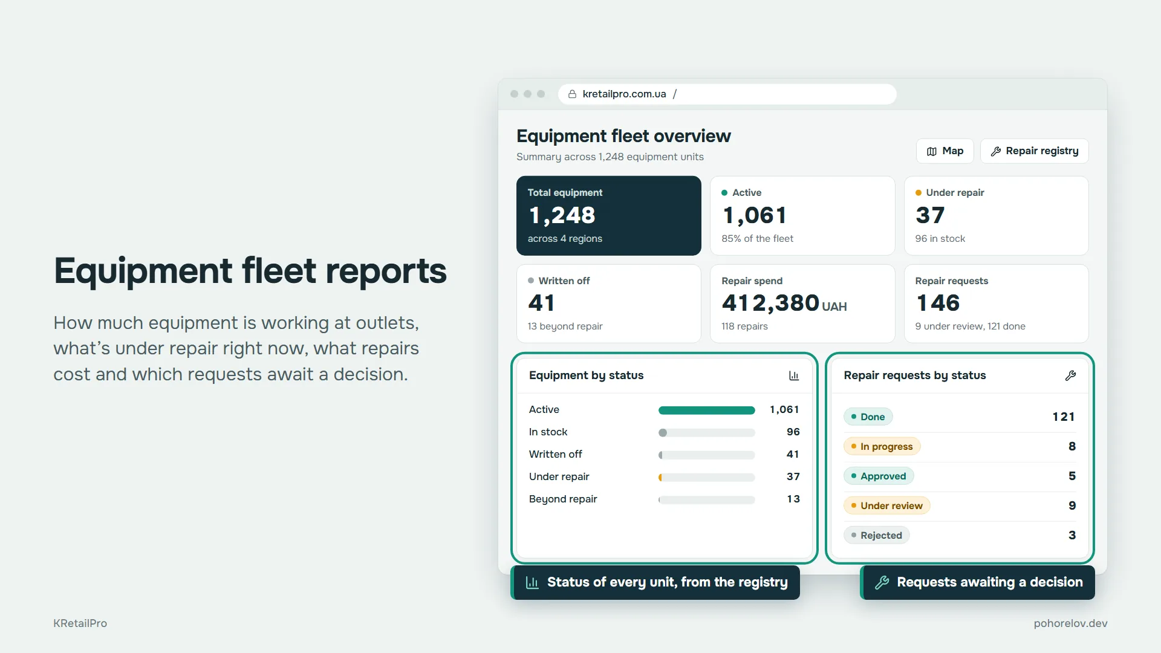Click the 96 value in In stock row
The height and width of the screenshot is (653, 1161).
pyautogui.click(x=793, y=432)
